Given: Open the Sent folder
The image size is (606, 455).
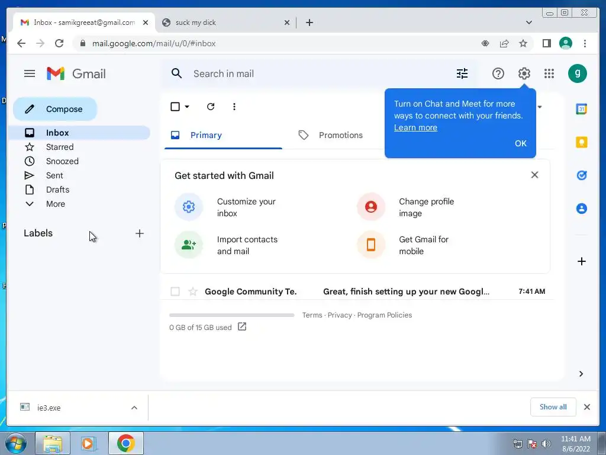Looking at the screenshot, I should pos(79,175).
